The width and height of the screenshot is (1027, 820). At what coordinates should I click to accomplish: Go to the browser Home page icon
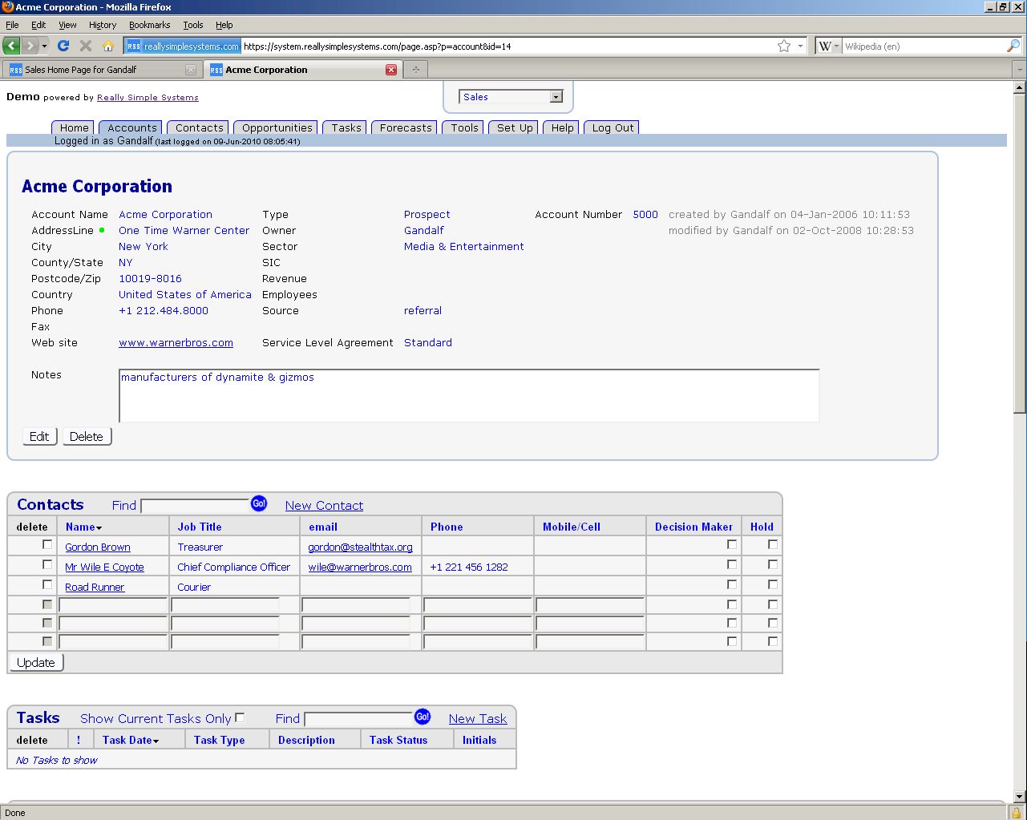(108, 46)
